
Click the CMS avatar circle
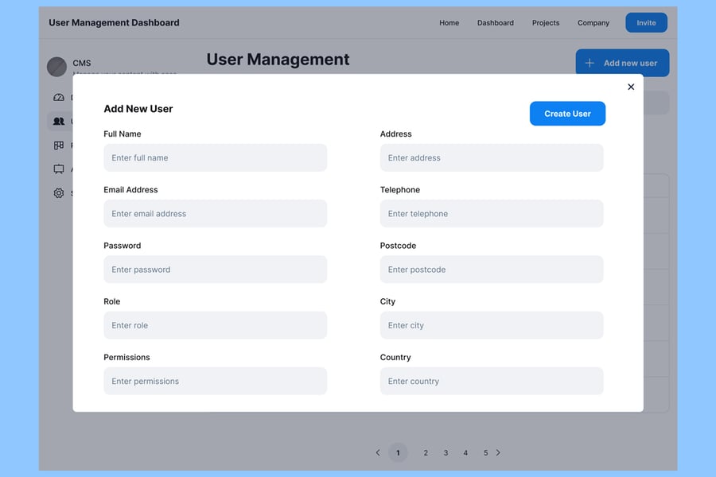tap(56, 67)
